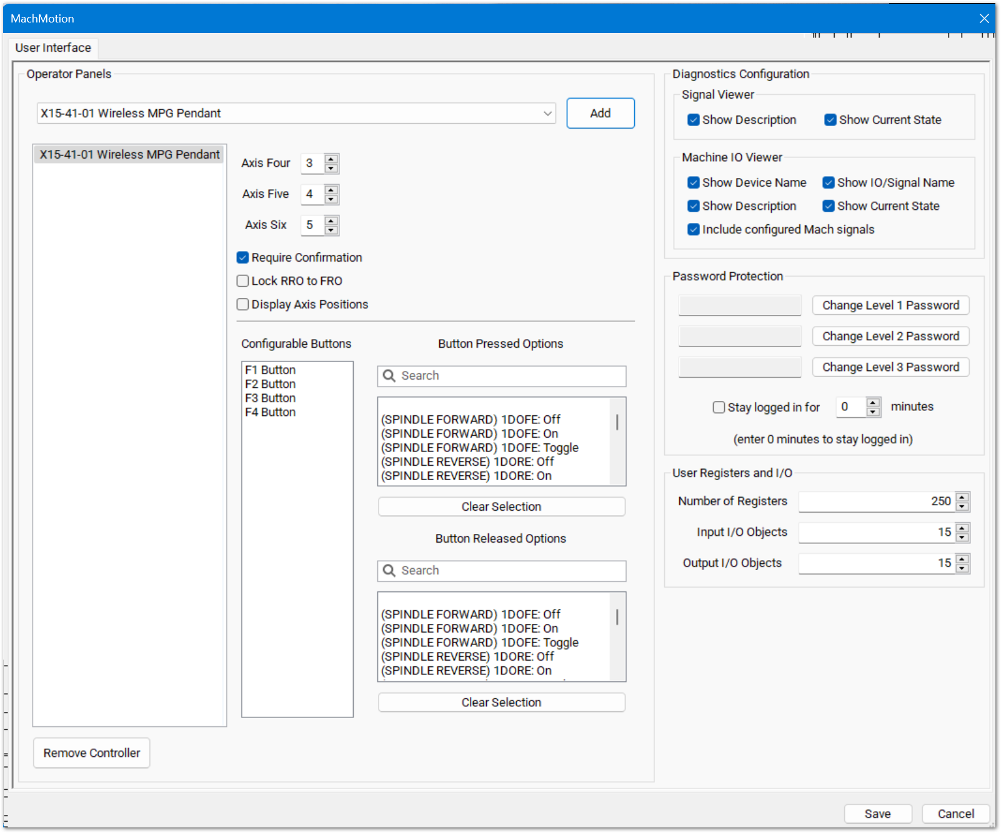Increment the Number of Registers spinner

tap(962, 497)
